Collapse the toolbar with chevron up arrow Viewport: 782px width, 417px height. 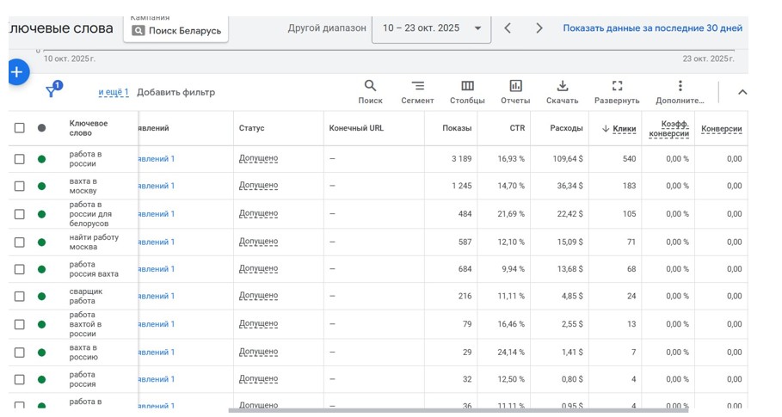coord(742,92)
